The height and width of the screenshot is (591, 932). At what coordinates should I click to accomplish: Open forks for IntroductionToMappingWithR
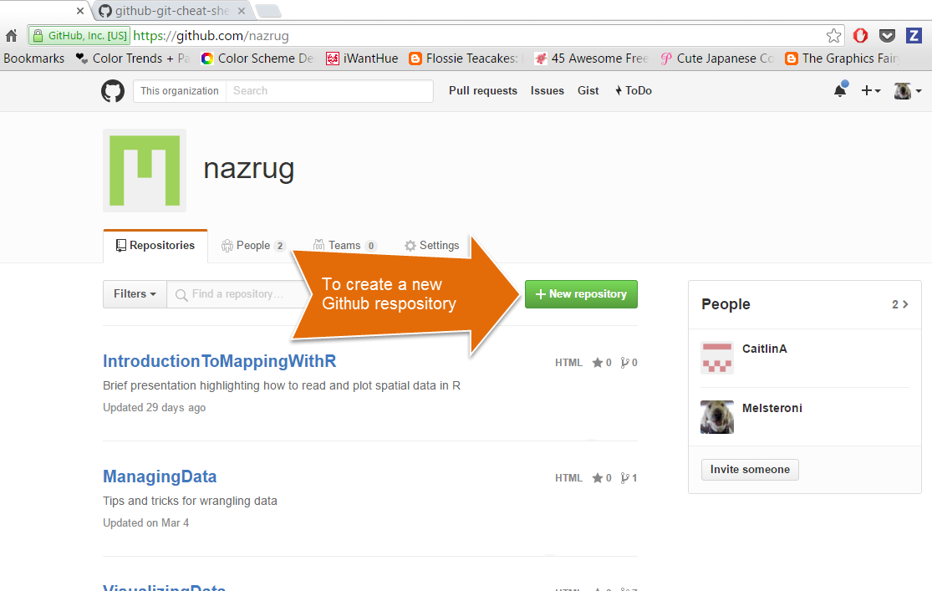pos(629,363)
